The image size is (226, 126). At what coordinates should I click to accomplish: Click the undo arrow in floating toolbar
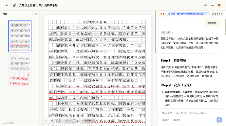[x=46, y=120]
